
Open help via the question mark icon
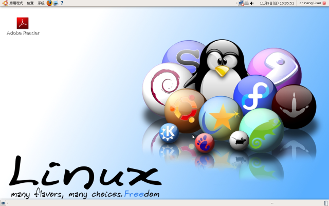click(62, 3)
